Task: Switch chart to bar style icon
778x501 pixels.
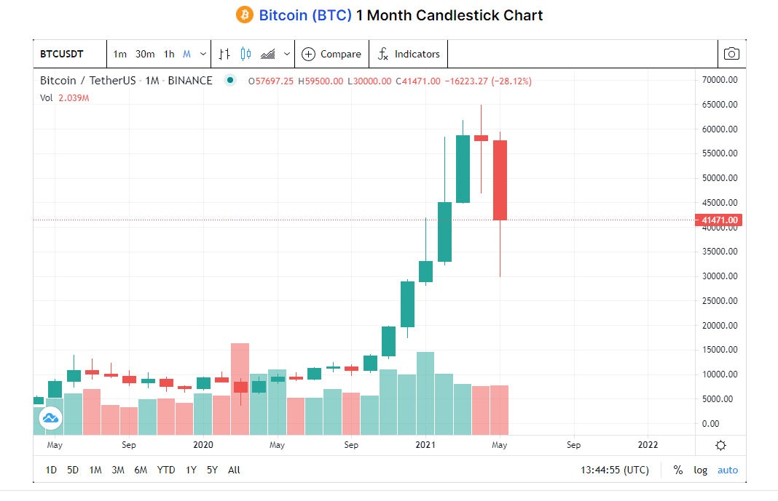Action: pyautogui.click(x=224, y=54)
